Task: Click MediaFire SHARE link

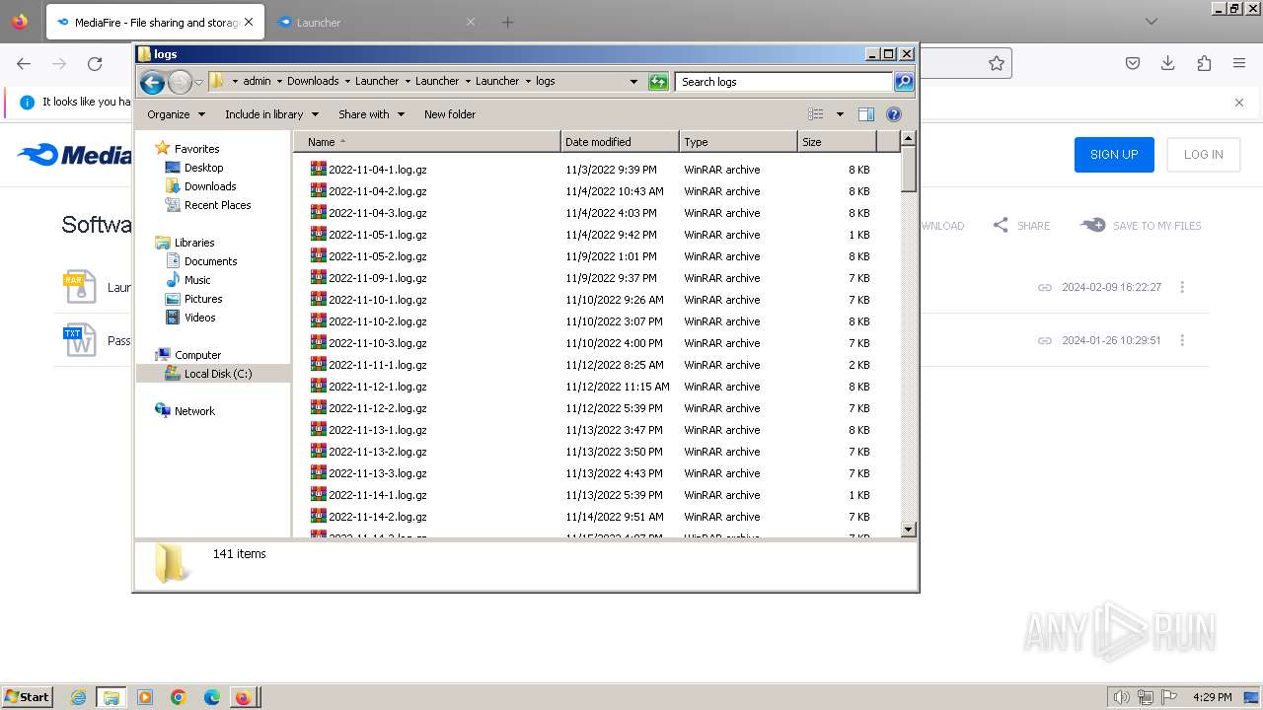Action: click(x=1021, y=226)
